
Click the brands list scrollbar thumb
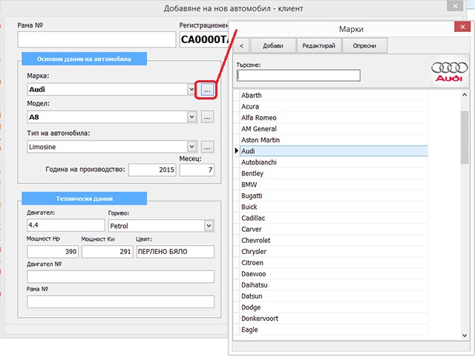tap(465, 137)
